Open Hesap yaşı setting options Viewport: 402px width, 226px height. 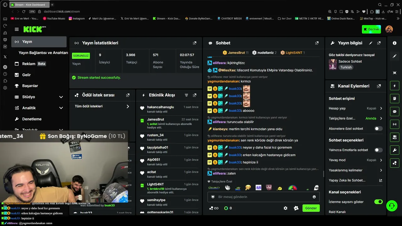356,108
